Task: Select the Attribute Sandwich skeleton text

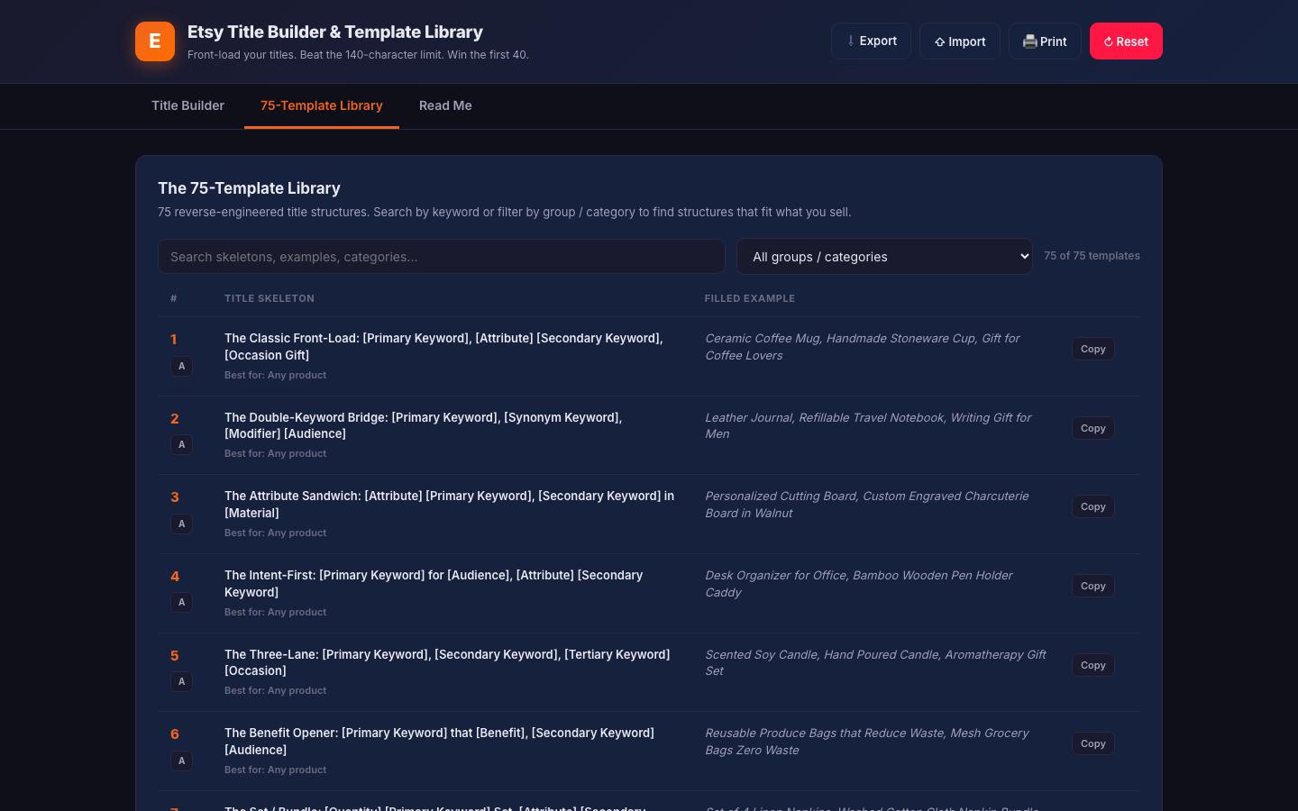Action: tap(450, 505)
